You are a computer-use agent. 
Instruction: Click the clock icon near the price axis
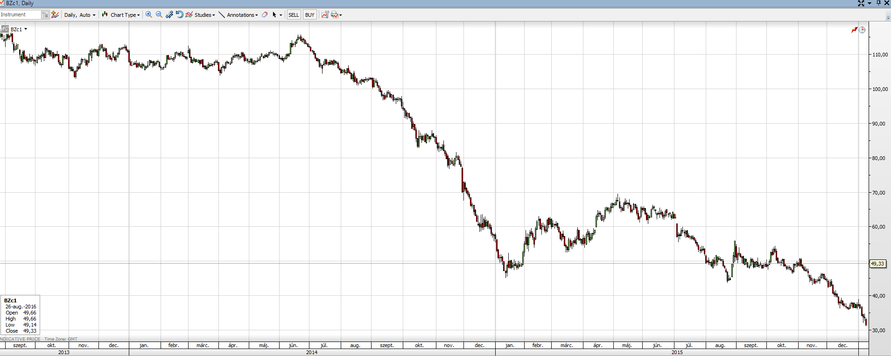click(862, 30)
